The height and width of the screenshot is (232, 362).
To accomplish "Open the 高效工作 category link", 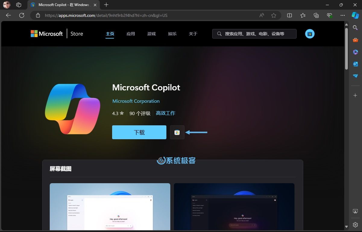I will point(165,113).
